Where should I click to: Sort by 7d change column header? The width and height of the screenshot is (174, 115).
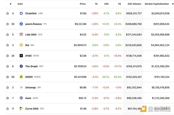119,4
